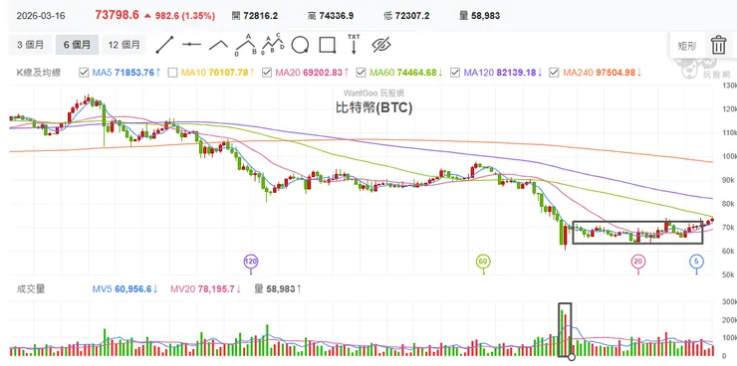Uncheck the MA240 moving average checkbox

point(554,73)
